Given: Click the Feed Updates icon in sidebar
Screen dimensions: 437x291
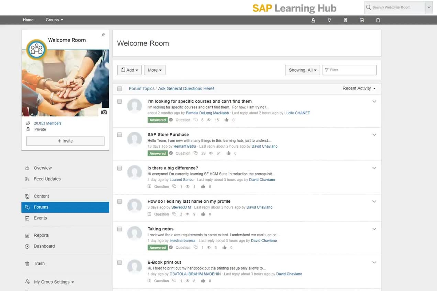Looking at the screenshot, I should [x=27, y=179].
